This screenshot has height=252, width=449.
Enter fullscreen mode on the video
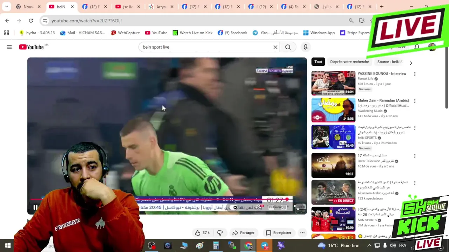(297, 208)
